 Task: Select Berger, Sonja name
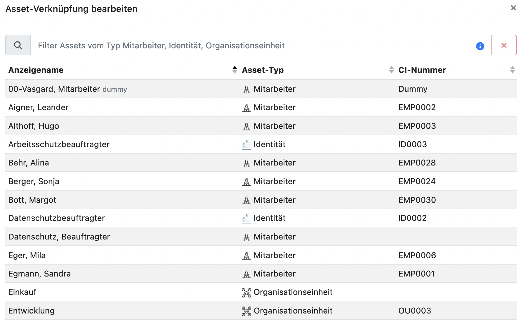click(x=34, y=181)
